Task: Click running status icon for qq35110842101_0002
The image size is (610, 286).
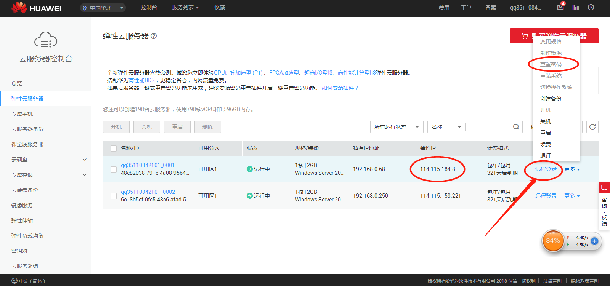Action: pos(250,196)
